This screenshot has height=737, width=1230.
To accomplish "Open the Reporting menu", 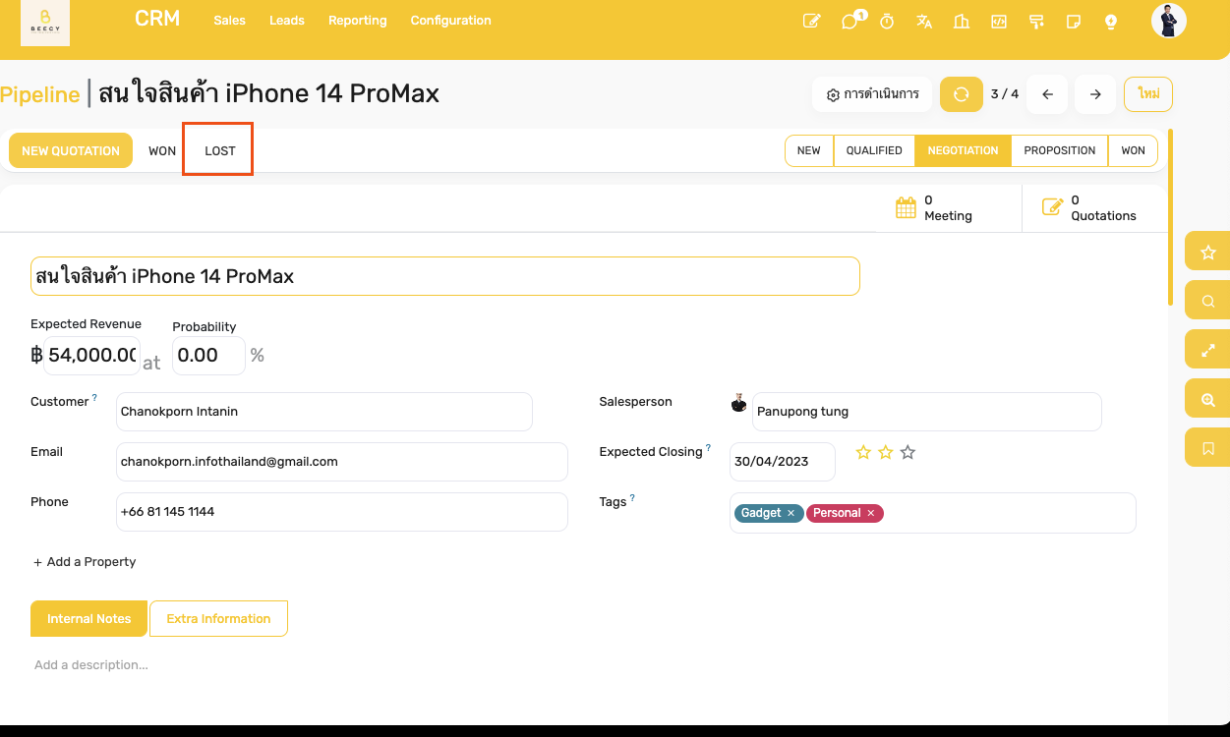I will [x=358, y=21].
